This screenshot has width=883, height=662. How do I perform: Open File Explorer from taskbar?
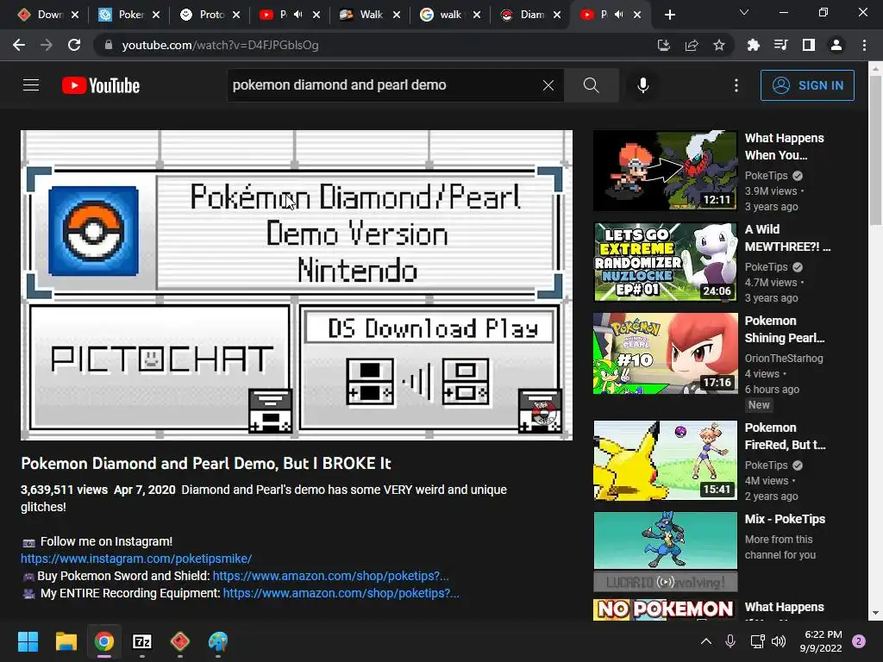click(66, 641)
